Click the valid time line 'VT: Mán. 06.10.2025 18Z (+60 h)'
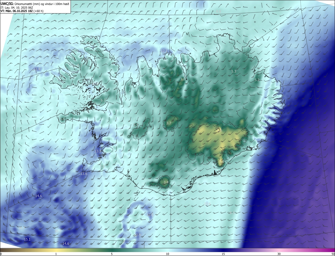The width and height of the screenshot is (335, 256). (x=22, y=11)
